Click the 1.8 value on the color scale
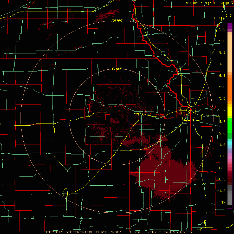This screenshot has height=234, width=234. (222, 145)
